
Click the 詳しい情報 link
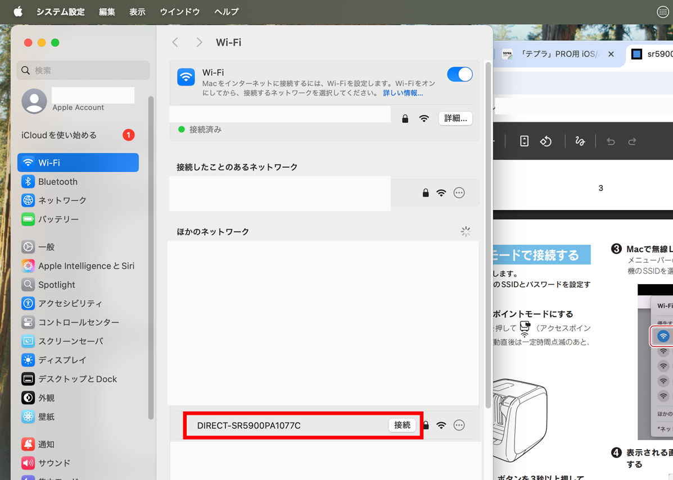pyautogui.click(x=403, y=93)
